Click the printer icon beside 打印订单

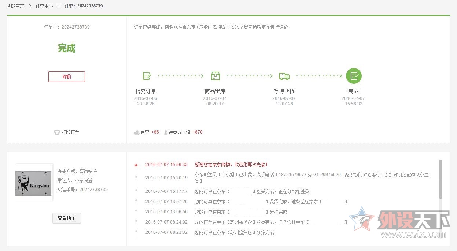57,132
